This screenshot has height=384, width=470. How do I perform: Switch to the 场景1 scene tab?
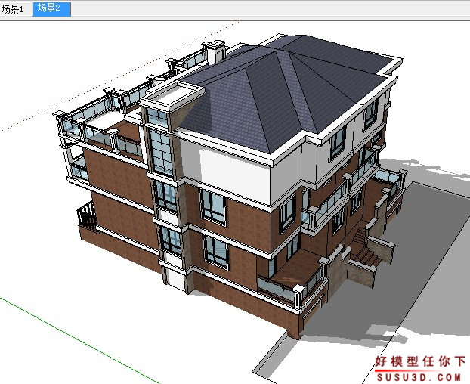(x=14, y=9)
